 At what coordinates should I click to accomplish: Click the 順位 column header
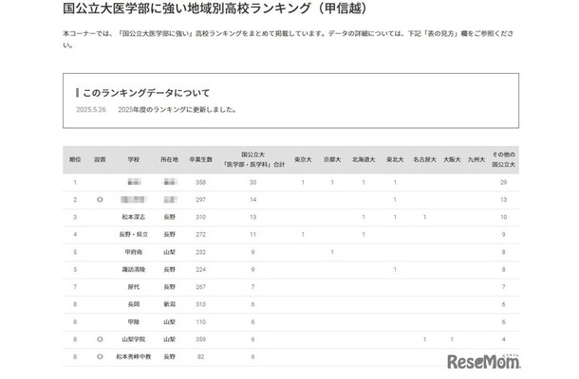[x=75, y=159]
